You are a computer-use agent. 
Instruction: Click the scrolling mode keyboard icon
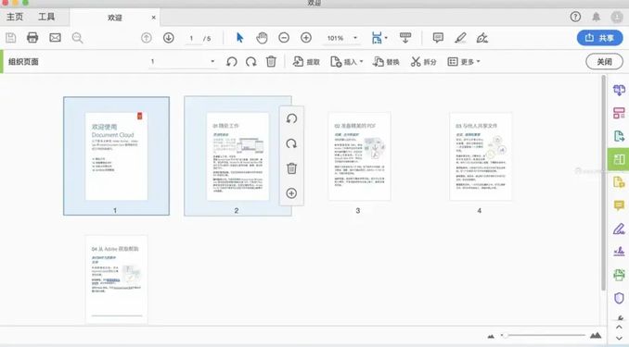(405, 38)
